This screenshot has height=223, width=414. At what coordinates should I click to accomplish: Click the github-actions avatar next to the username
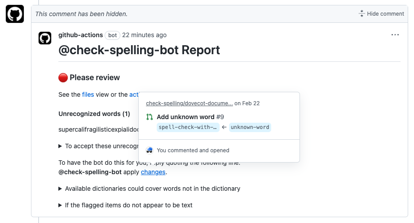pyautogui.click(x=45, y=38)
